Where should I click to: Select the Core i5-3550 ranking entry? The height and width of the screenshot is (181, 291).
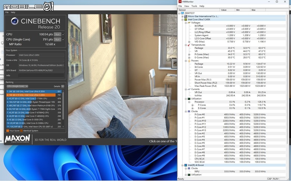pos(34,120)
